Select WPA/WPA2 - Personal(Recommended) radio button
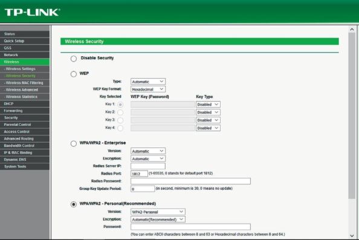The width and height of the screenshot is (359, 240). point(74,204)
